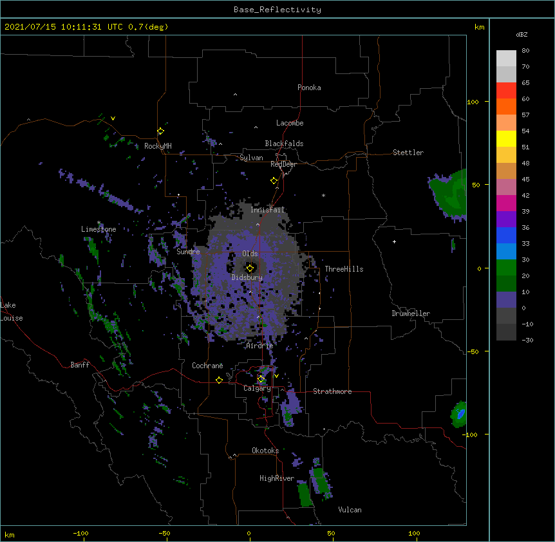Screen dimensions: 555x542
Task: Click the Innisfail label
Action: point(268,210)
